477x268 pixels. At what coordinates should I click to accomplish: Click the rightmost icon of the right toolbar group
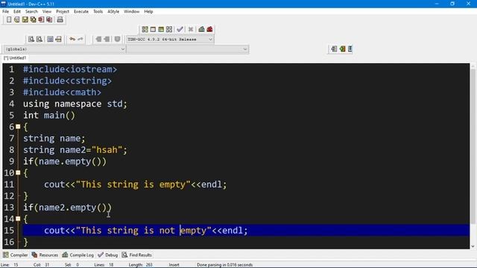click(350, 49)
